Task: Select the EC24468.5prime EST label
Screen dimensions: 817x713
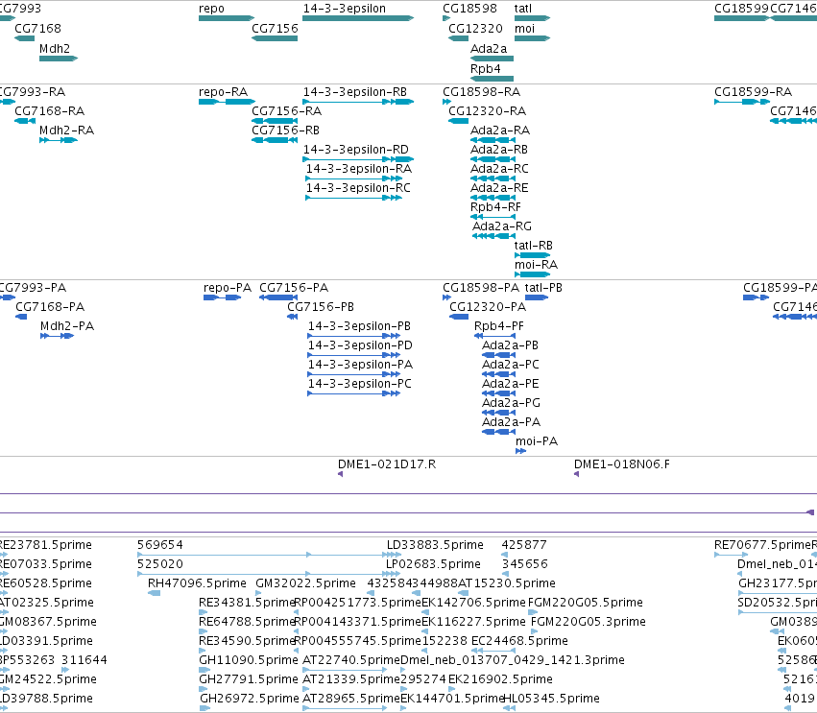Action: coord(519,641)
